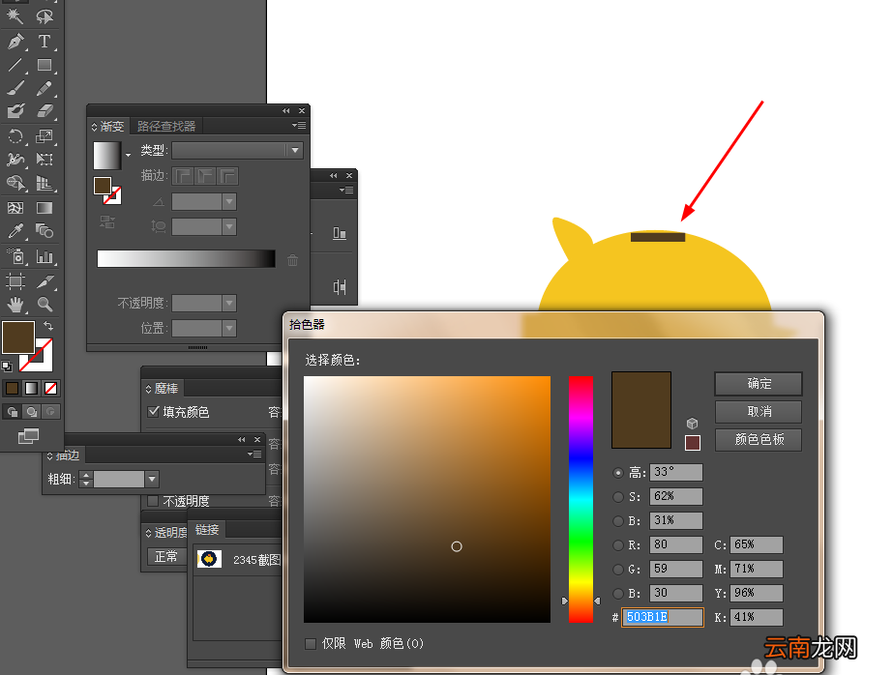This screenshot has height=675, width=893.
Task: Open the 粗细 stroke weight dropdown
Action: (152, 480)
